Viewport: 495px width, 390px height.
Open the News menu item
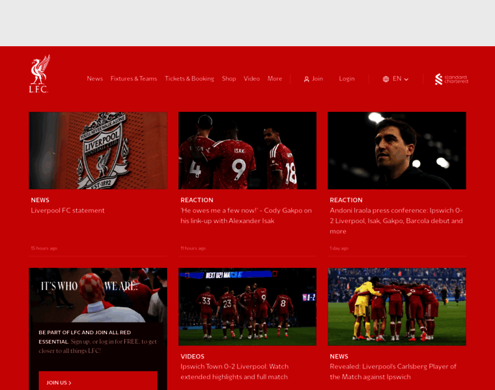[94, 79]
